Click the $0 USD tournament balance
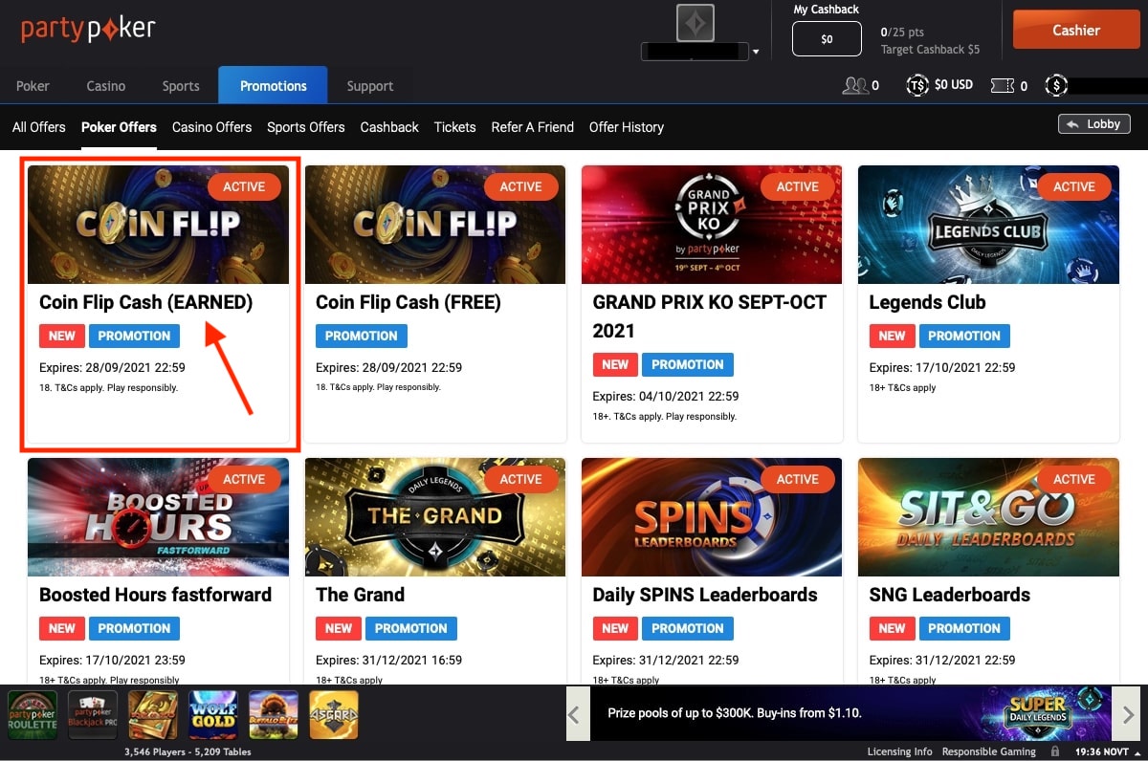This screenshot has width=1148, height=761. [x=954, y=85]
